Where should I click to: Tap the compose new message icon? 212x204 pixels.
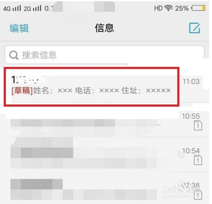click(x=195, y=28)
